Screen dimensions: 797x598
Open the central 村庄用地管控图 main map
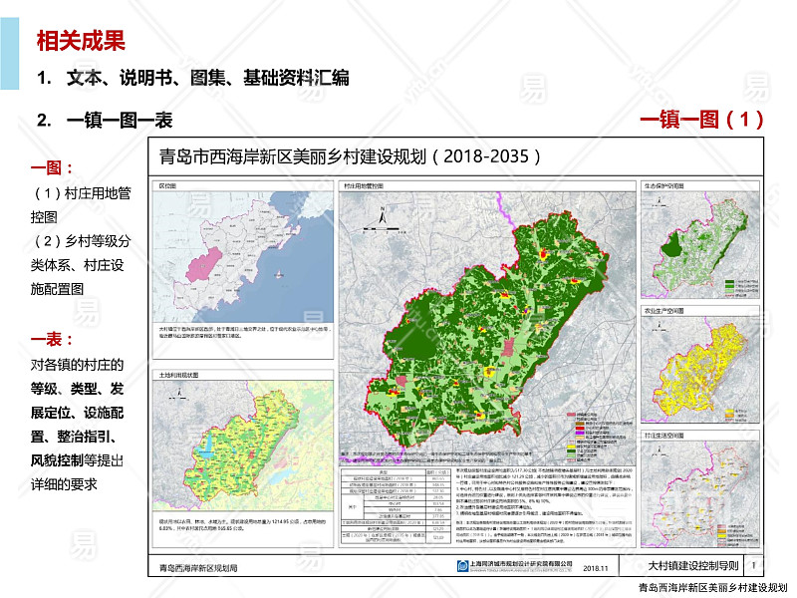[487, 328]
